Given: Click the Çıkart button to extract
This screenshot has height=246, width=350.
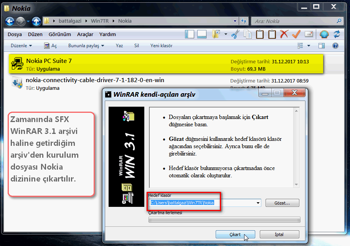Looking at the screenshot, I should [235, 234].
